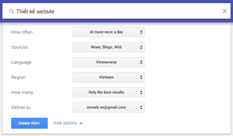Image resolution: width=233 pixels, height=136 pixels.
Task: Click the 'Thiết kế website' search field
Action: click(116, 11)
